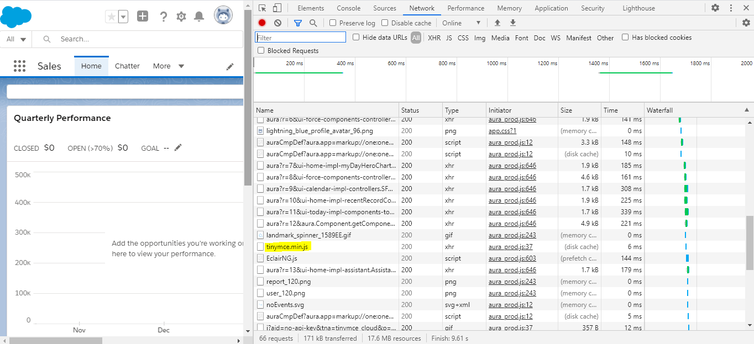The image size is (754, 344).
Task: Open the aura_prod.js:603 initiator link
Action: tap(512, 258)
